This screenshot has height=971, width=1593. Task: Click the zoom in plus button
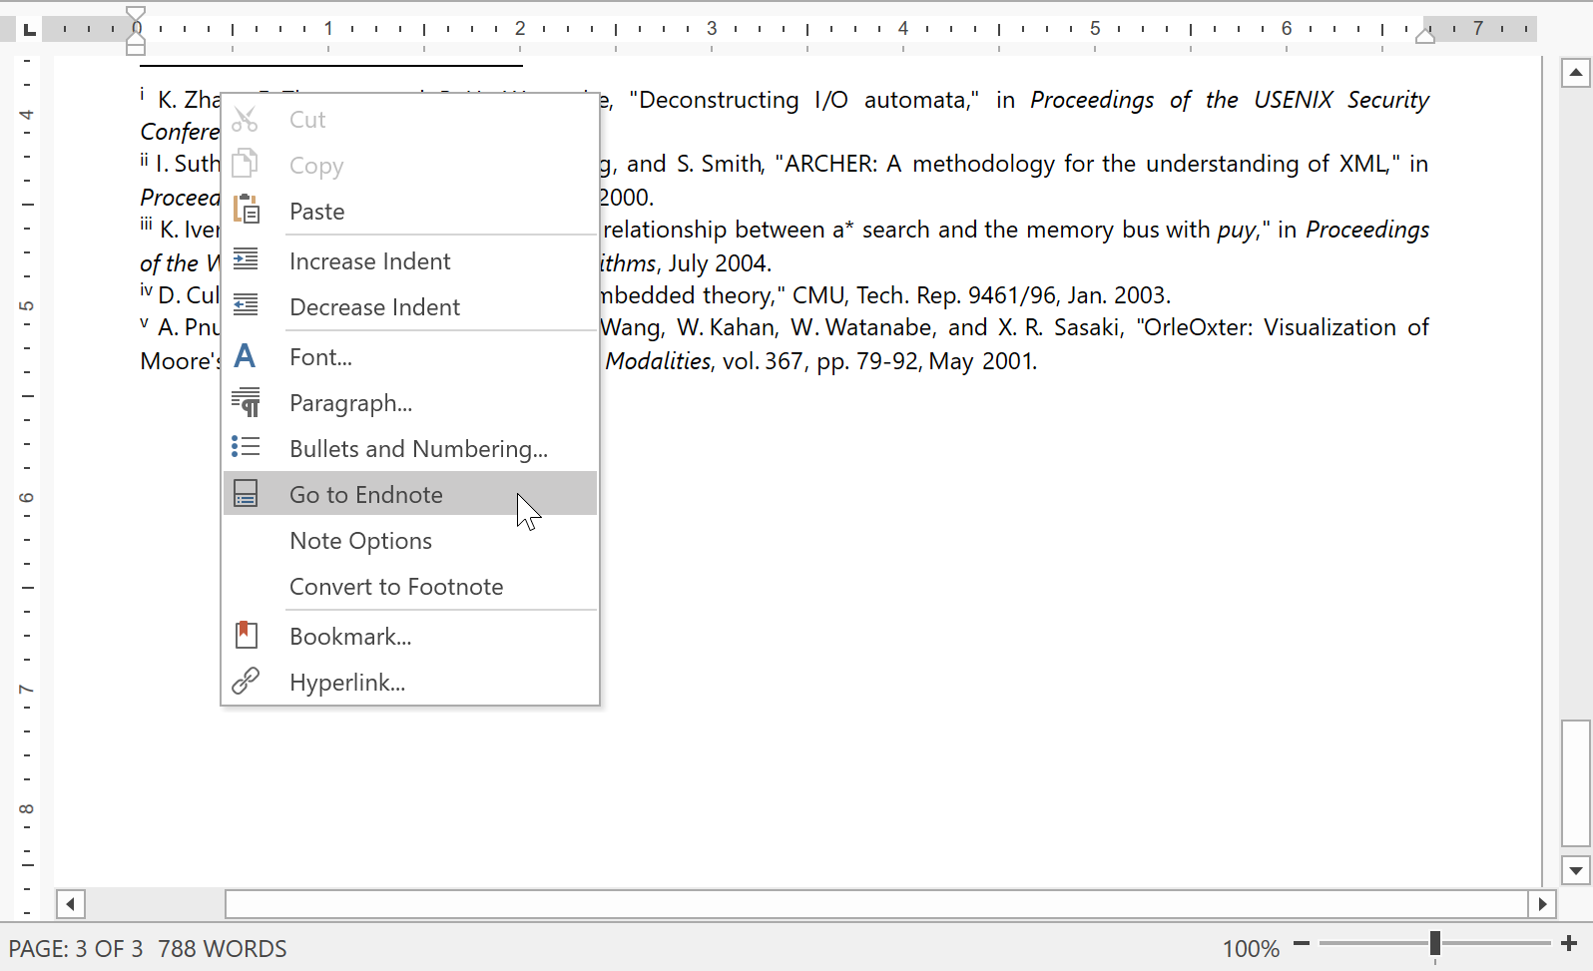(1569, 944)
